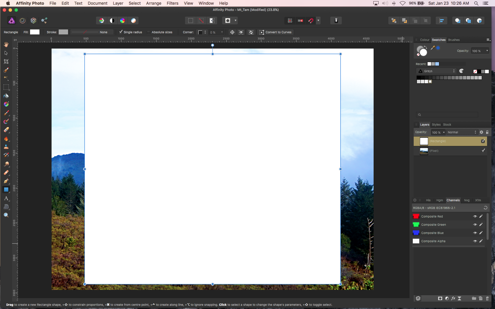Expand the snapping options arrow
The image size is (495, 309).
pyautogui.click(x=318, y=21)
